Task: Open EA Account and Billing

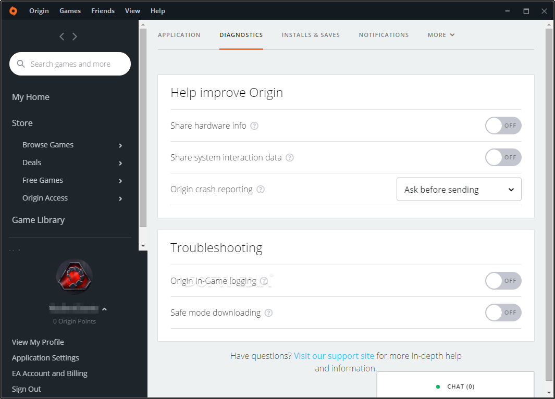Action: (50, 373)
